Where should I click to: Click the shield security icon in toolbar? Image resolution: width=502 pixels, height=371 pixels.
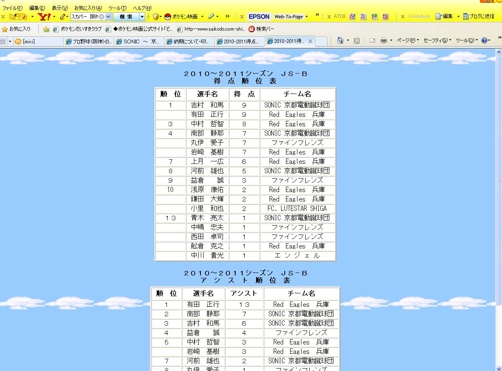[x=156, y=17]
